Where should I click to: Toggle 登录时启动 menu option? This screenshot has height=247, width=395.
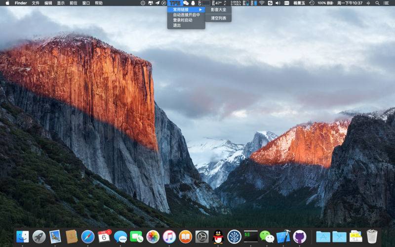coord(186,20)
